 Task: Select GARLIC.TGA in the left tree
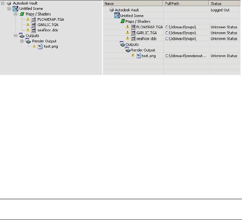click(48, 25)
